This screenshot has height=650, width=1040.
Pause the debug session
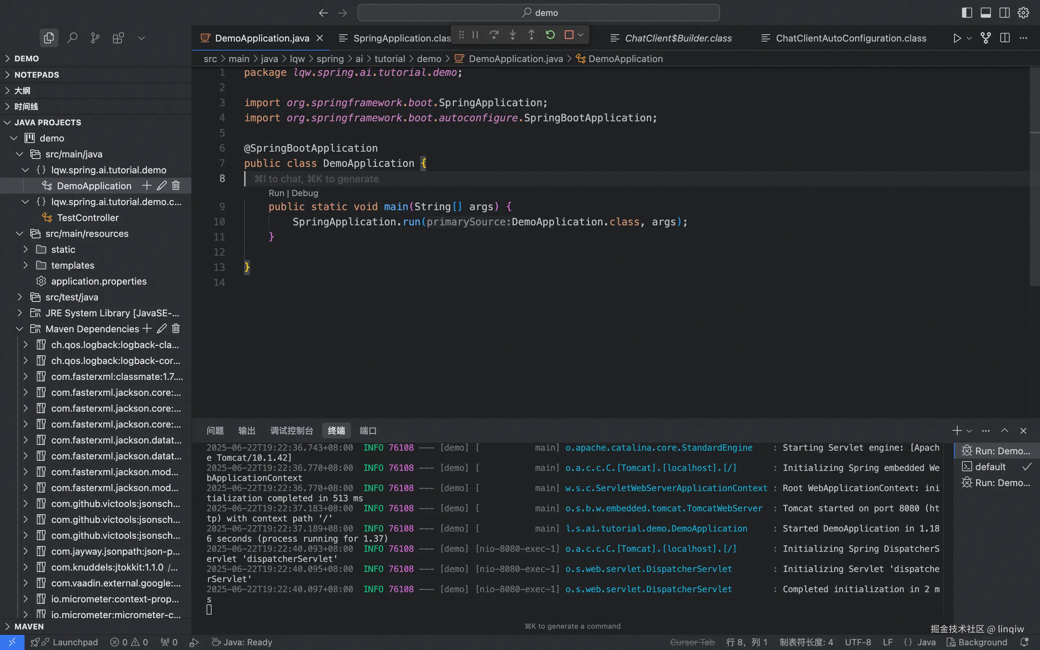click(x=475, y=35)
